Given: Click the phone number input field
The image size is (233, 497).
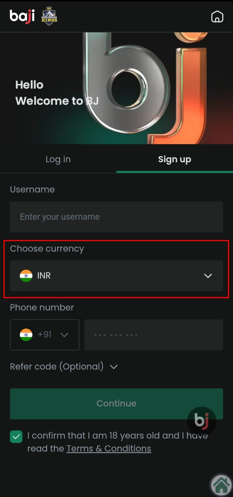Looking at the screenshot, I should 153,335.
